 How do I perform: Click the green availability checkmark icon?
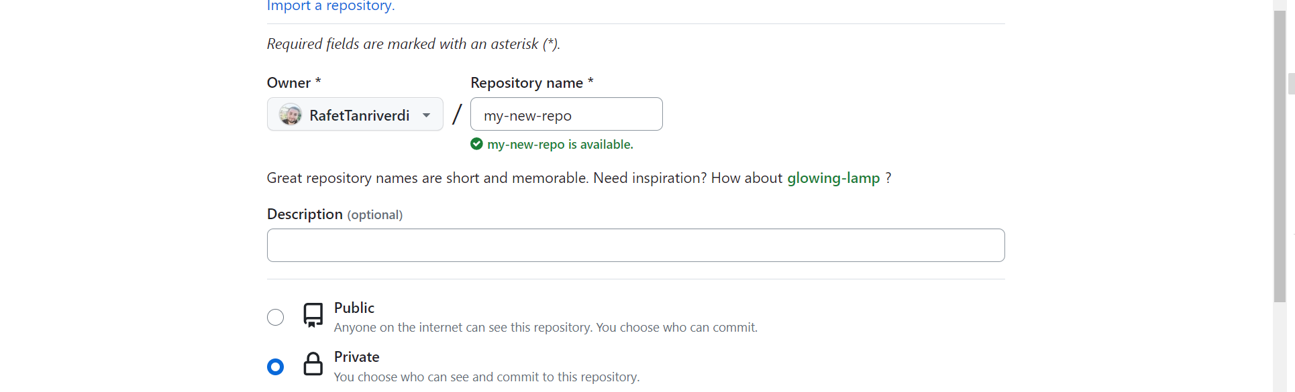tap(476, 144)
